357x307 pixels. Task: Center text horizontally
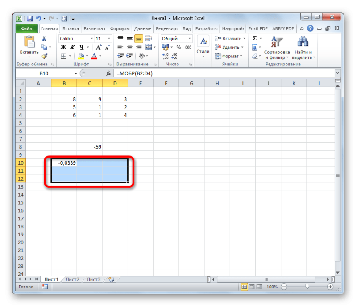pos(129,47)
